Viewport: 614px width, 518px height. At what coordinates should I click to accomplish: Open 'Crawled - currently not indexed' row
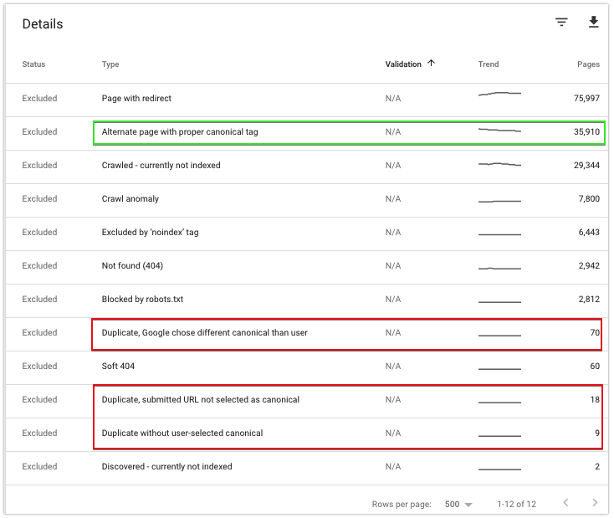(161, 166)
